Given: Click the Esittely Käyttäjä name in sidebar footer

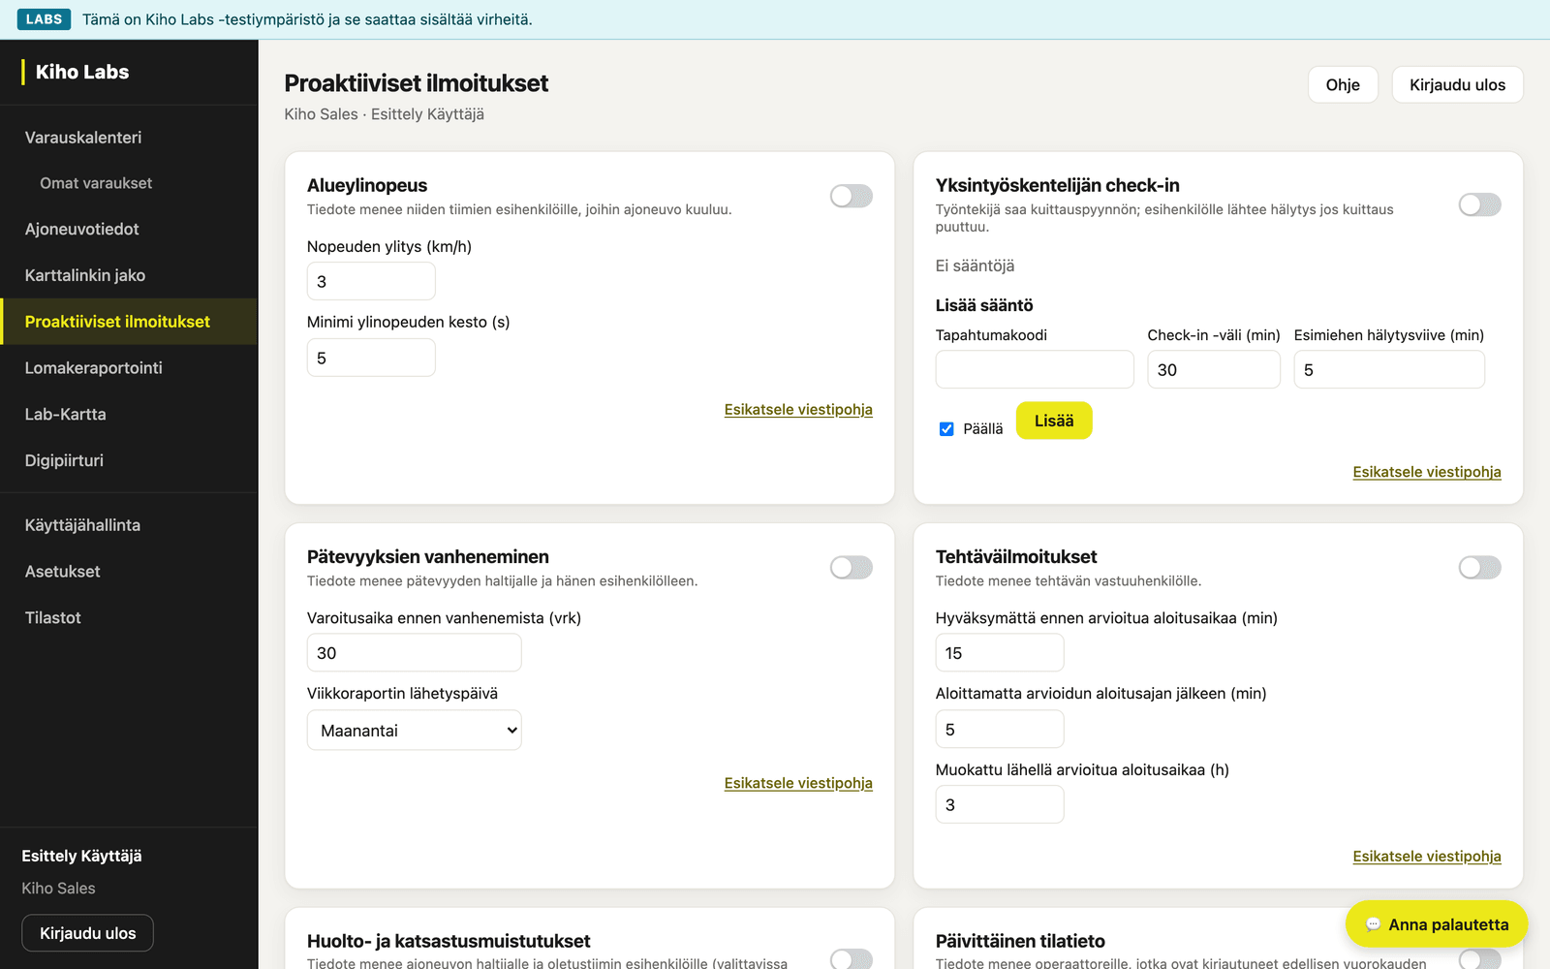Looking at the screenshot, I should point(81,856).
